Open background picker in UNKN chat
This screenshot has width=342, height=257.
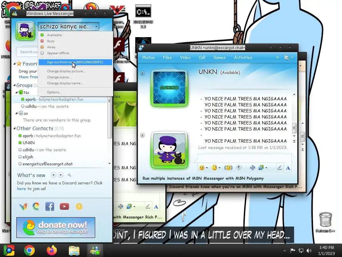pyautogui.click(x=263, y=168)
